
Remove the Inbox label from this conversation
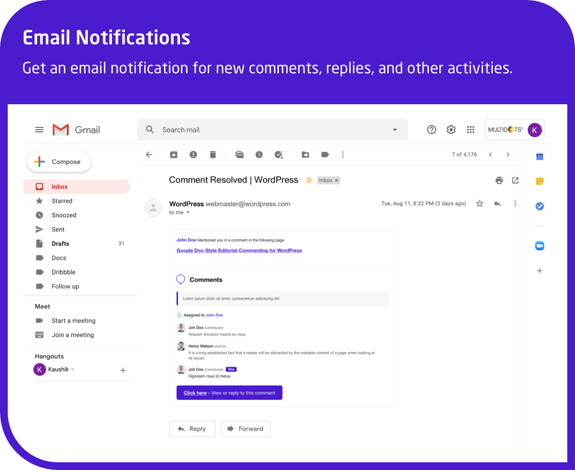tap(336, 180)
